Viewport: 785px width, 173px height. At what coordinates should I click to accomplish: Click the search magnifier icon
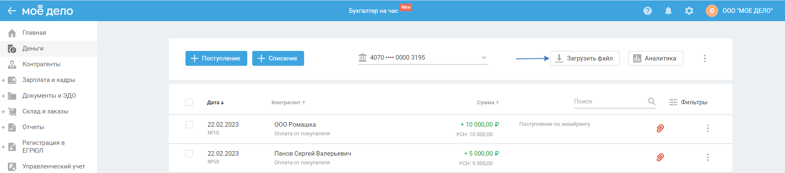[x=651, y=101]
